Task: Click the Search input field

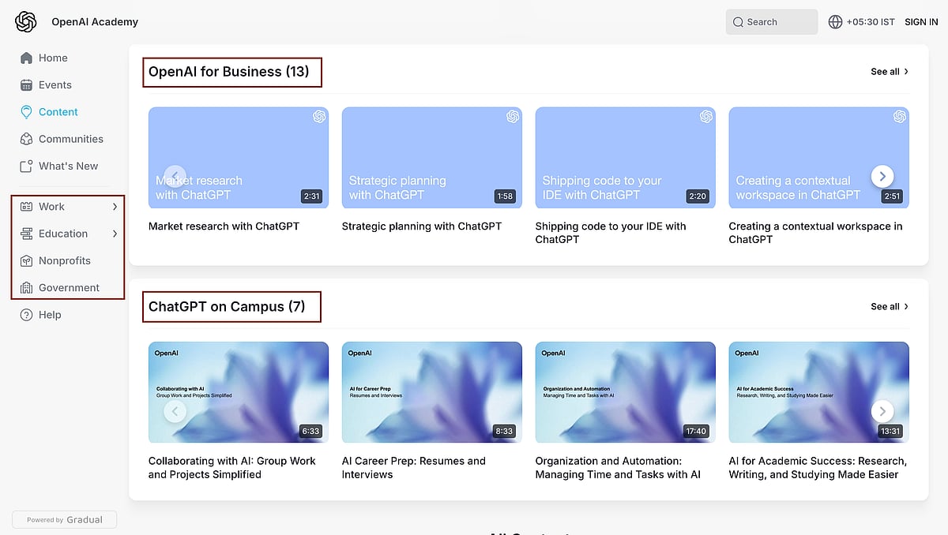Action: 772,22
